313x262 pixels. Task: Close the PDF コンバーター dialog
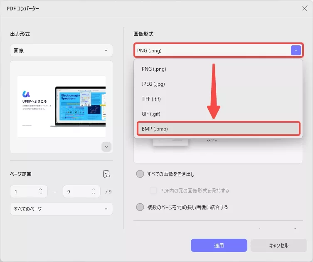pos(305,8)
